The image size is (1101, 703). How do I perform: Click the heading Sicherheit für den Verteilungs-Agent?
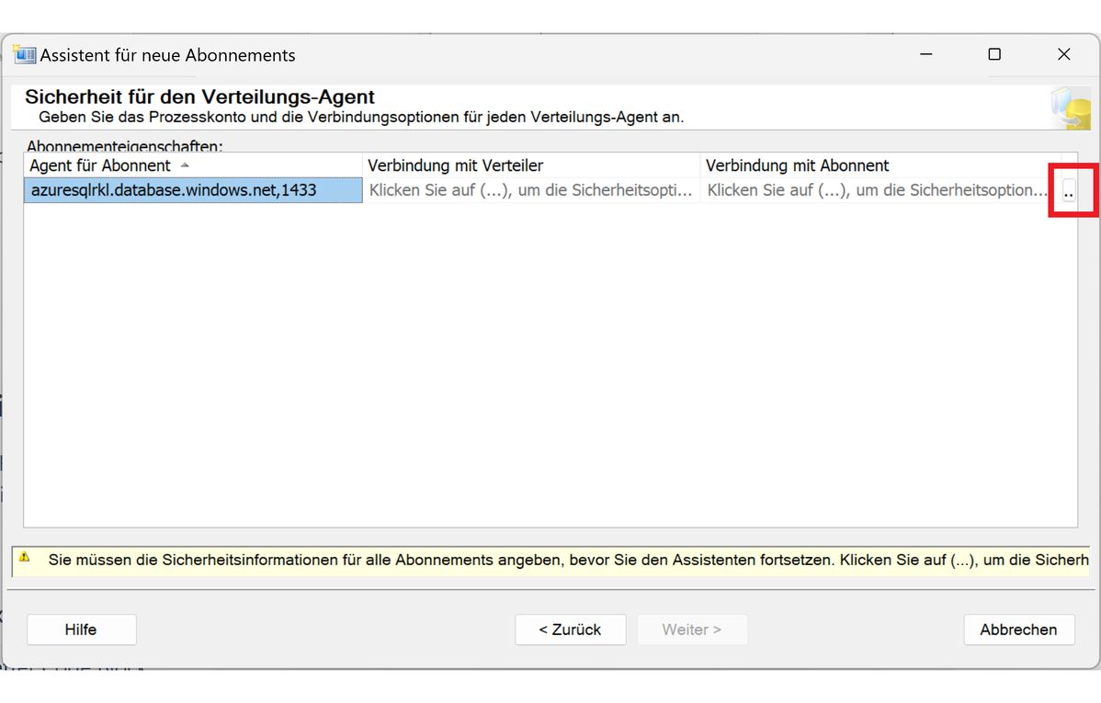tap(199, 96)
